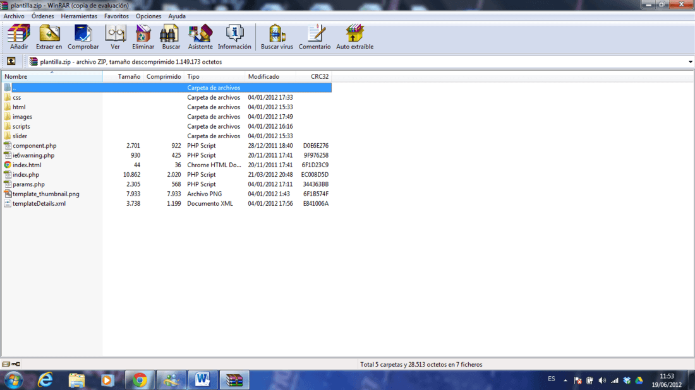Go up one folder level button

pos(11,62)
